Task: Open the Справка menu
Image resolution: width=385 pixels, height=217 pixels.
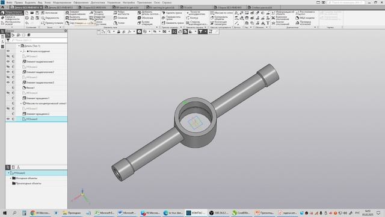Action: 167,2
